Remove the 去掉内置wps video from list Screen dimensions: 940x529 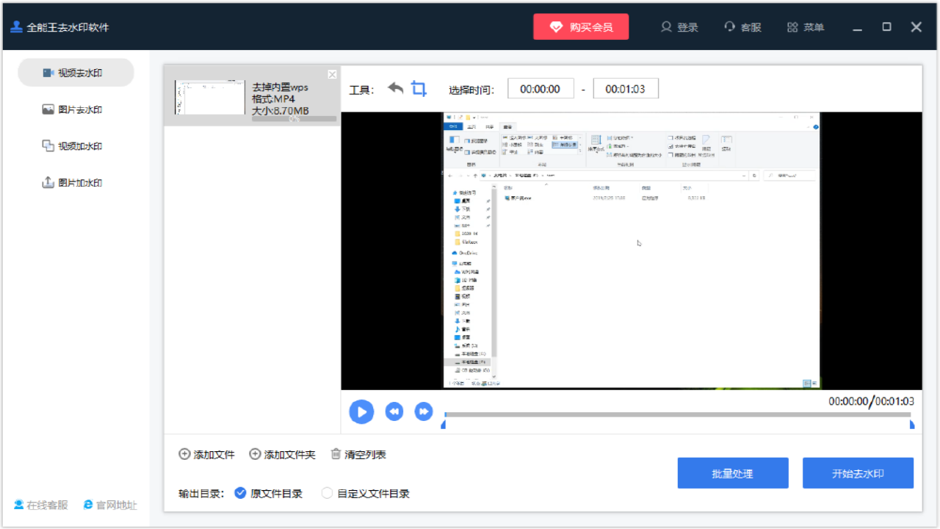tap(332, 73)
